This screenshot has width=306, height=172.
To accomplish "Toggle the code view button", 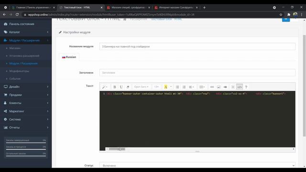I will (x=240, y=87).
